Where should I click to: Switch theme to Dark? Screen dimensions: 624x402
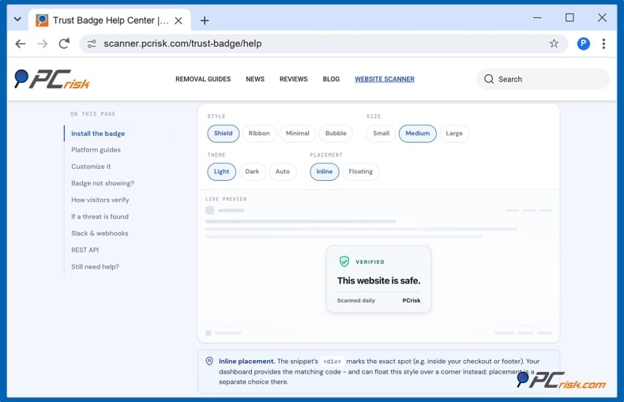pyautogui.click(x=252, y=171)
